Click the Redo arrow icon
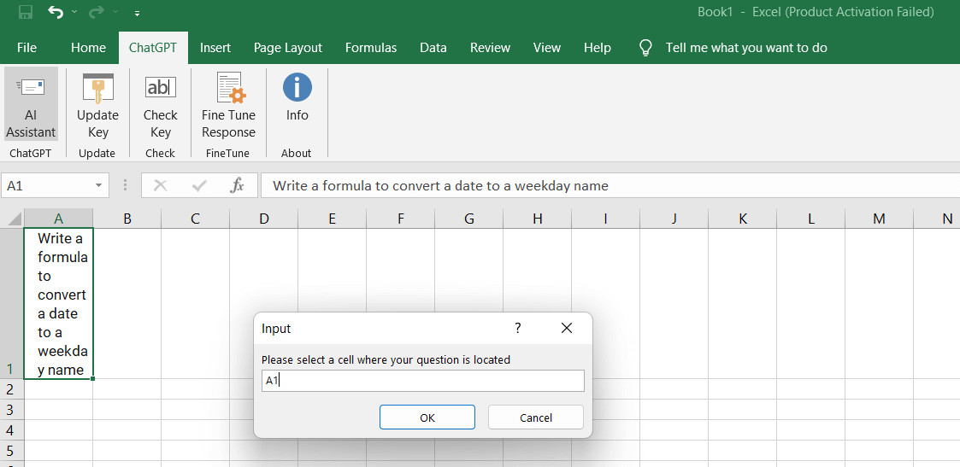 (x=96, y=12)
